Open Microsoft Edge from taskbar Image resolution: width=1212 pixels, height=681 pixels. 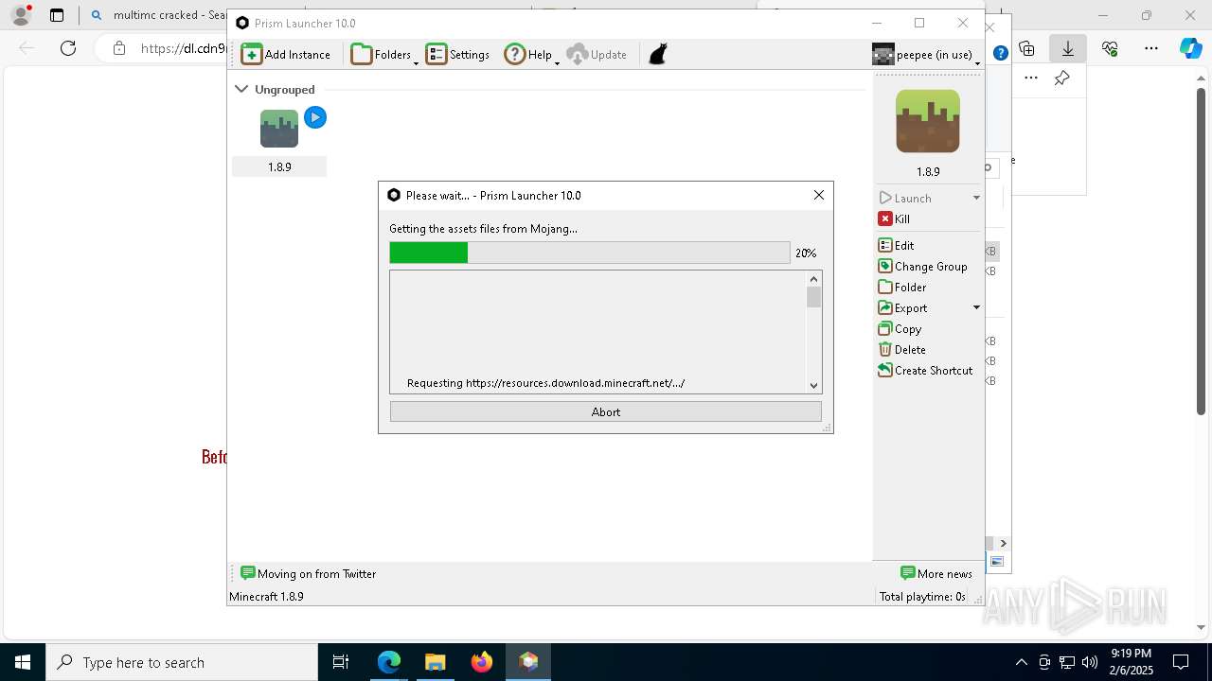pos(389,662)
